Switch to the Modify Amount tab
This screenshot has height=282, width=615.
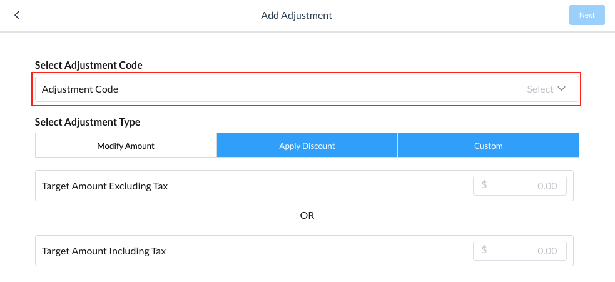pos(126,146)
